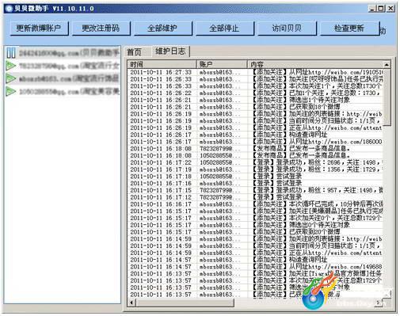Open the 访问贝贝 button
400x316 pixels.
tap(287, 29)
